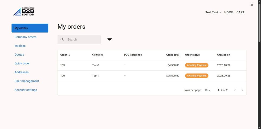Focus the orders Search field

point(79,39)
